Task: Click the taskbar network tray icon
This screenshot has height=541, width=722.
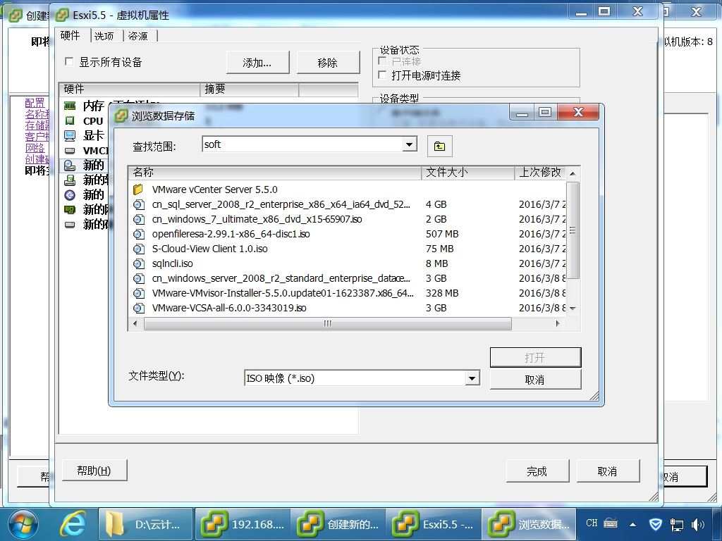Action: pos(676,524)
